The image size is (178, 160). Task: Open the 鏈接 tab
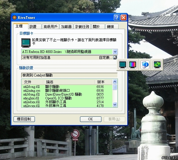pos(112,26)
